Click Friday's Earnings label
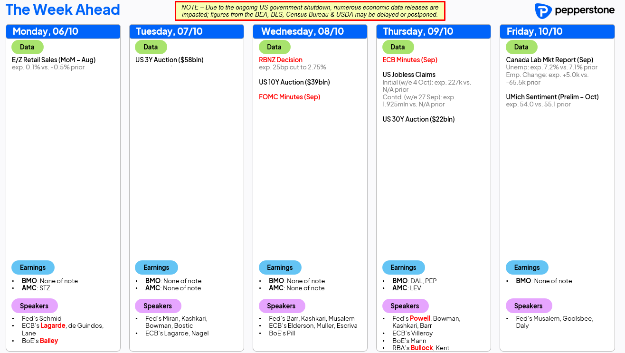The height and width of the screenshot is (353, 625). (x=527, y=267)
